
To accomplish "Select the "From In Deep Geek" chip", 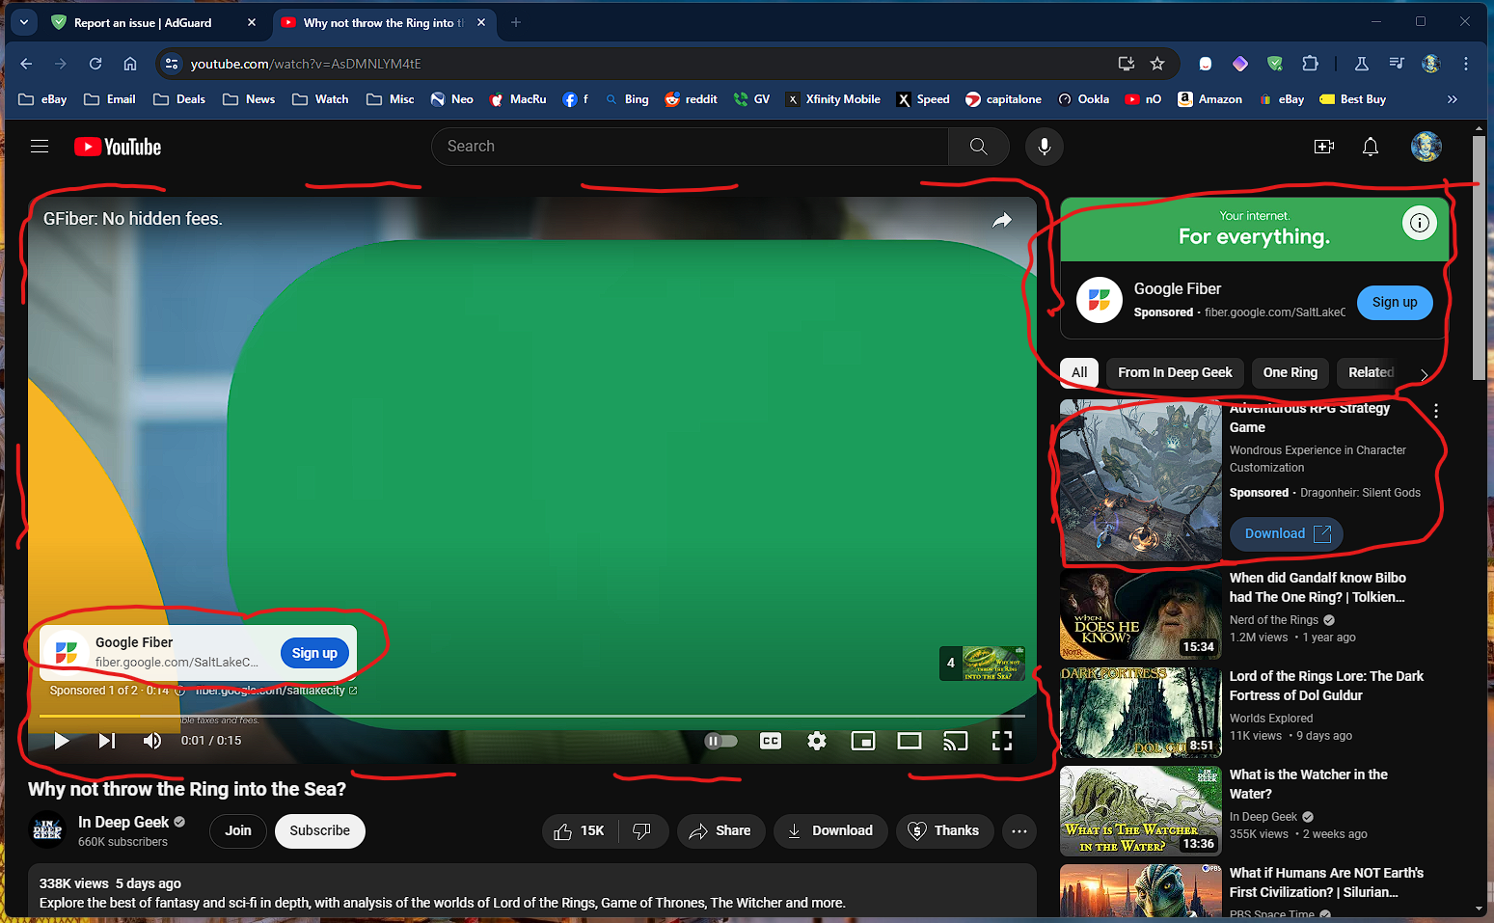I will tap(1175, 372).
